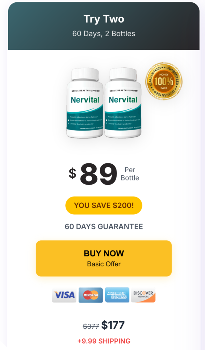Click the +9.99 SHIPPING red text

point(104,341)
